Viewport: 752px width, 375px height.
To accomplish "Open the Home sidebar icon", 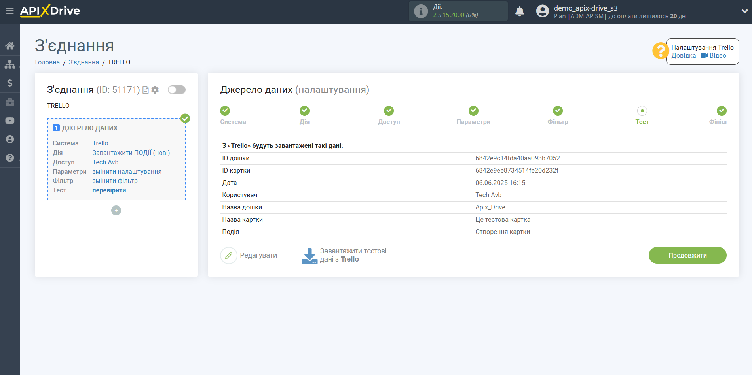I will tap(10, 46).
